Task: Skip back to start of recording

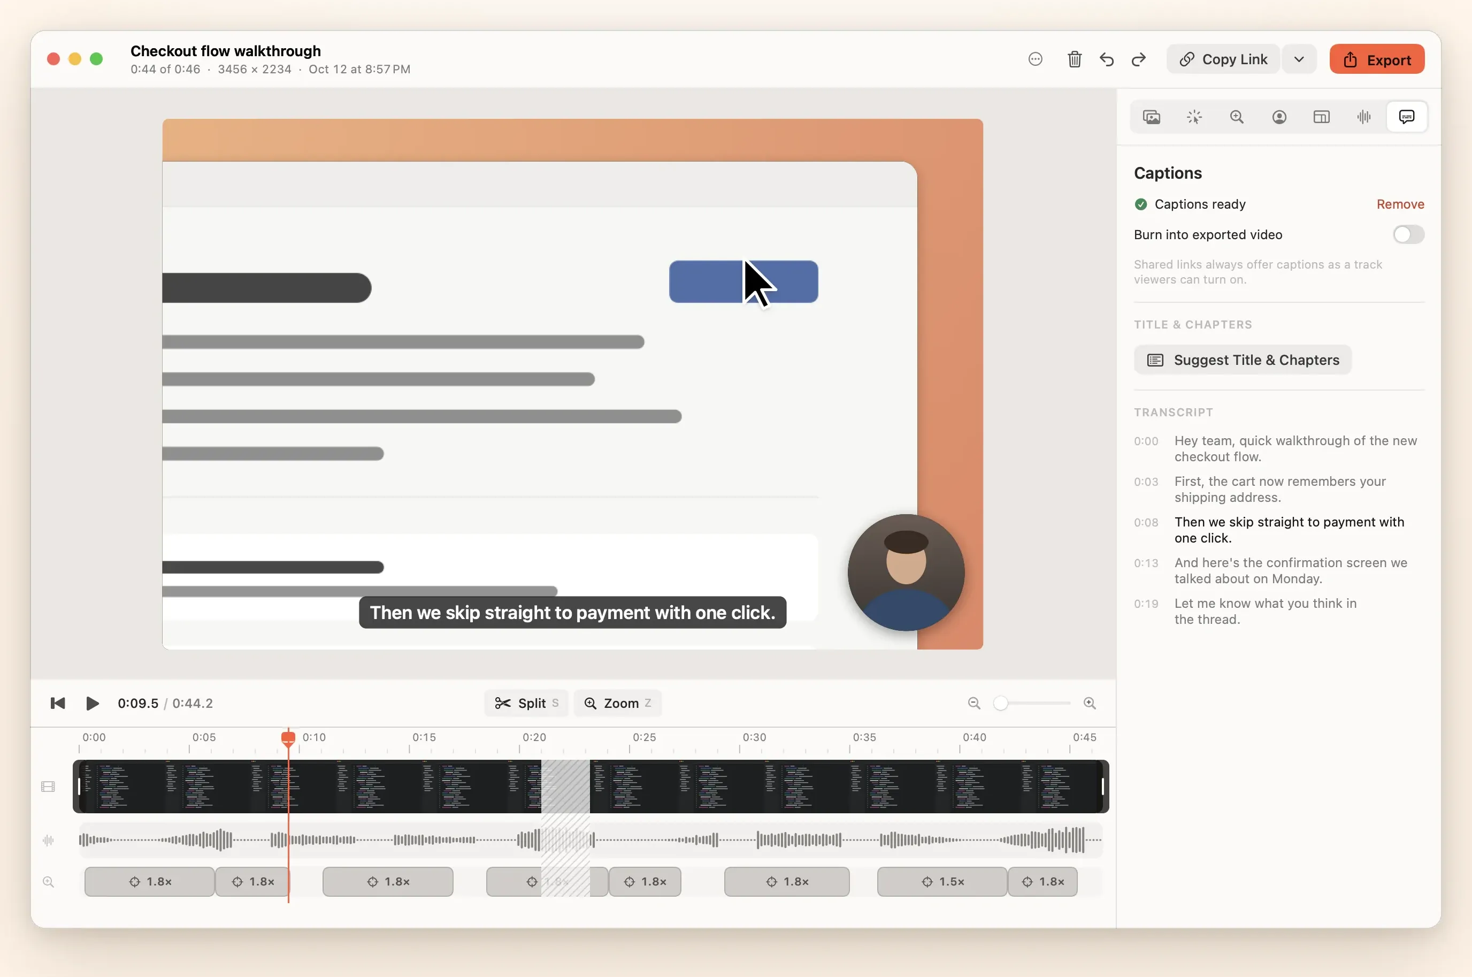Action: click(57, 703)
